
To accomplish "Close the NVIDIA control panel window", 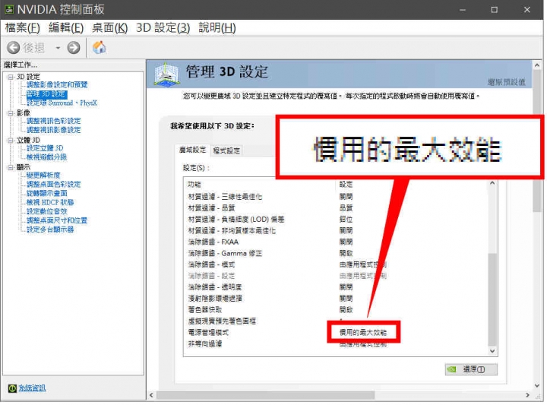I will (x=526, y=10).
